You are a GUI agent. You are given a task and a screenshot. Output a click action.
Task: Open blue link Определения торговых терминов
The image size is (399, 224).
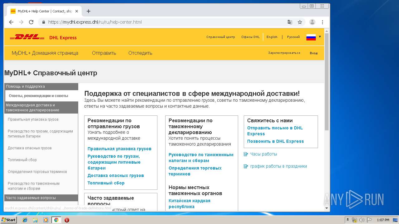coord(195,171)
